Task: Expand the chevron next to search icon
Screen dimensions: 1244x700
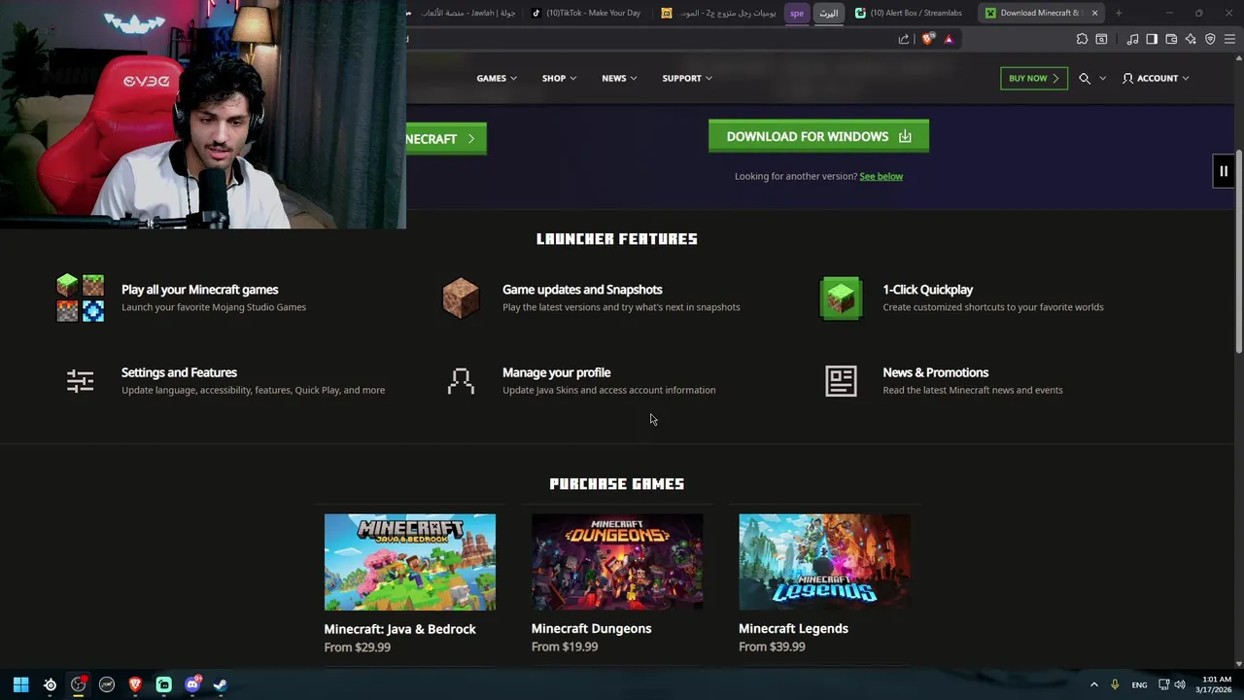Action: 1102,78
